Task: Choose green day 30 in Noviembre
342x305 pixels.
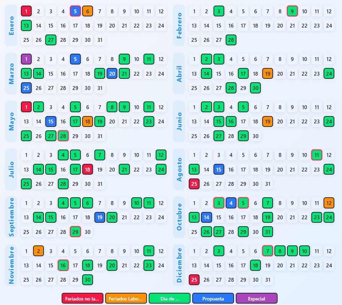Action: pyautogui.click(x=87, y=280)
